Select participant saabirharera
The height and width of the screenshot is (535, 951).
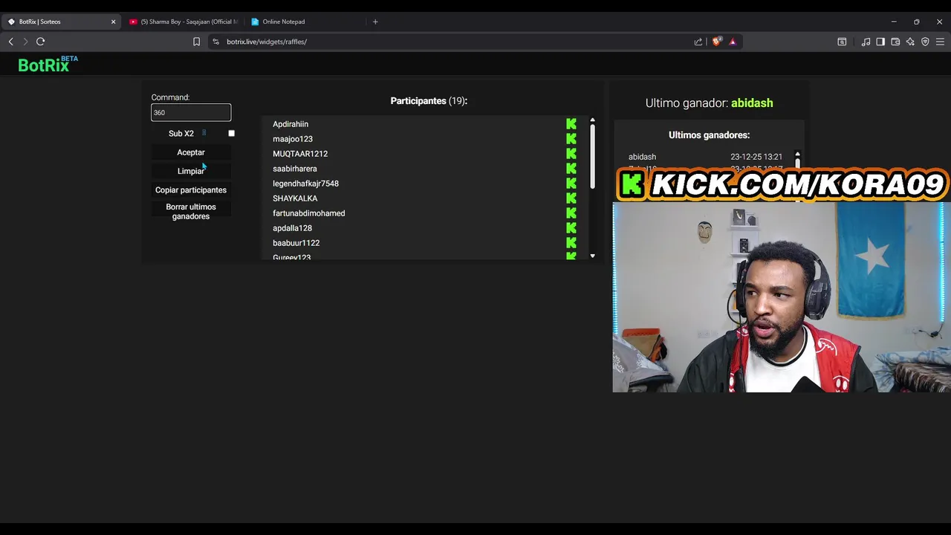(295, 169)
